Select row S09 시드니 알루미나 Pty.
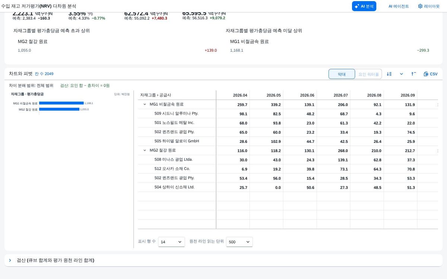The height and width of the screenshot is (279, 447). coord(176,113)
